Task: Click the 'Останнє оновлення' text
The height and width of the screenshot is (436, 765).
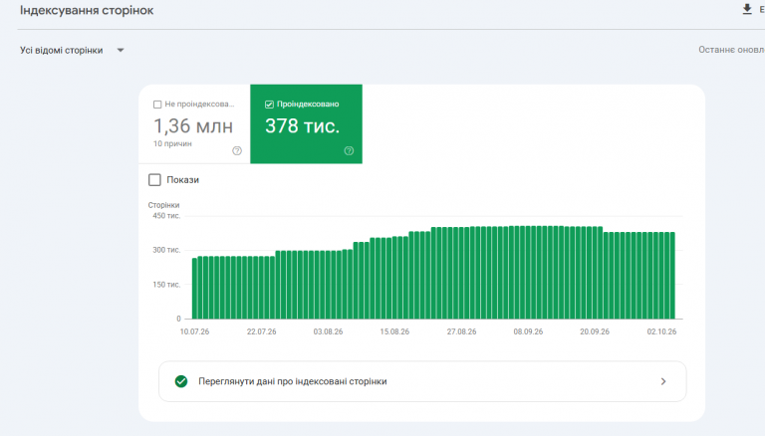Action: click(x=731, y=50)
